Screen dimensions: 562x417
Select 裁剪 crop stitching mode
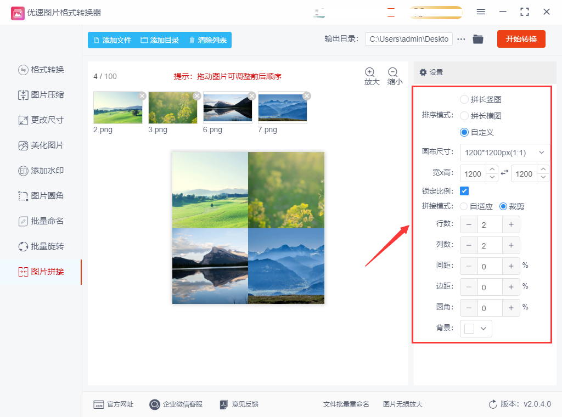click(x=503, y=206)
